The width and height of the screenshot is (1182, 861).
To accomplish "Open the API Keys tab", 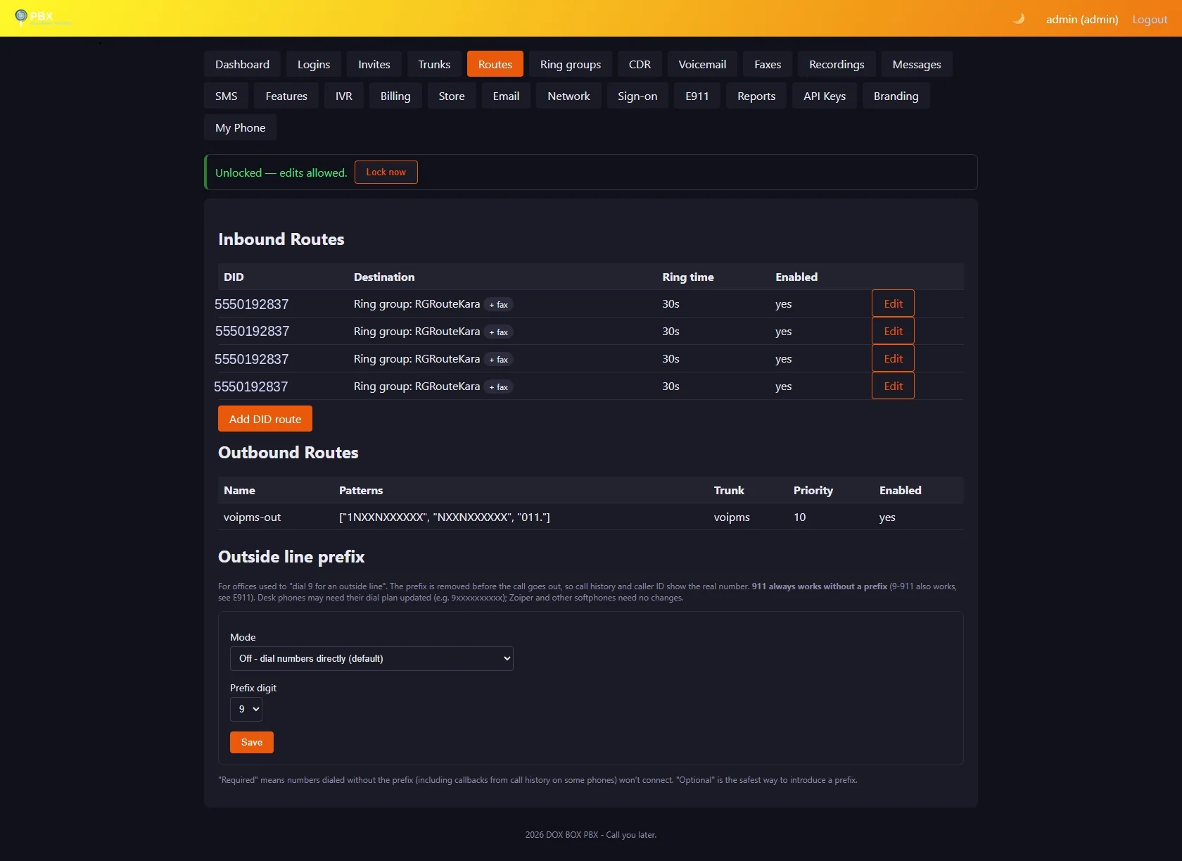I will point(825,96).
